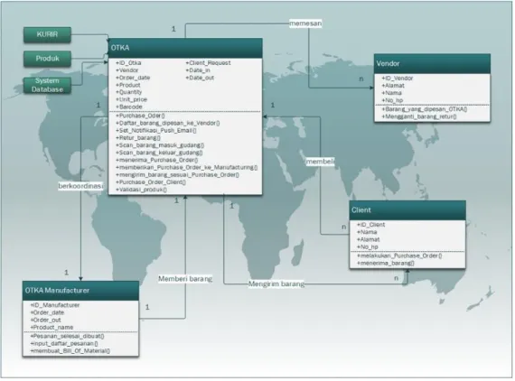Viewport: 515px width, 381px height.
Task: Select the Mengirim barang label
Action: (x=276, y=283)
